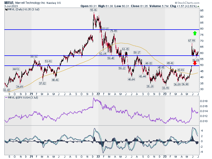Click the 44.51 price label
Screen dimensions: 212x159
[x=16, y=69]
